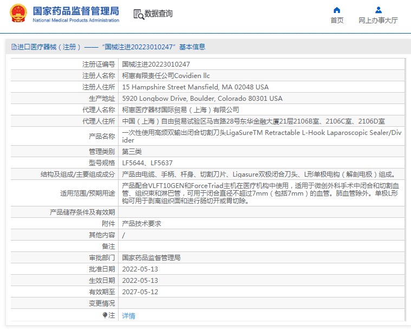Click the 5920 Longbow Drive production address
The image size is (411, 330).
pyautogui.click(x=202, y=98)
